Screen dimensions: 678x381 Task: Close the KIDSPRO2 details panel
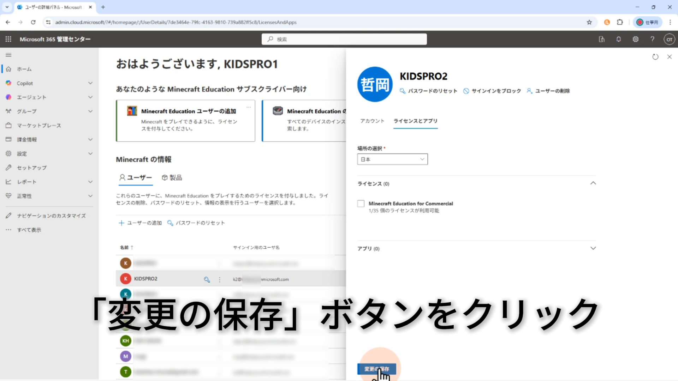tap(669, 57)
